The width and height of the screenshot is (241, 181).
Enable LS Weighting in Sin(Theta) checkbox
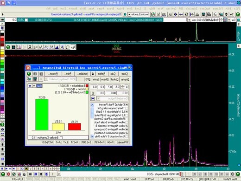[127, 115]
